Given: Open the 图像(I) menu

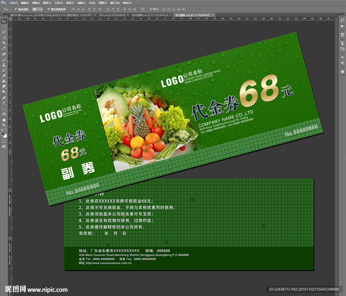Looking at the screenshot, I should coord(36,3).
